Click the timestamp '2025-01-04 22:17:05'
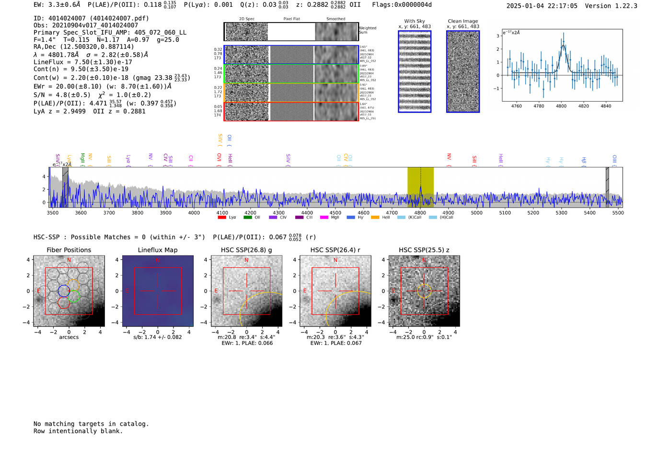 (x=542, y=6)
